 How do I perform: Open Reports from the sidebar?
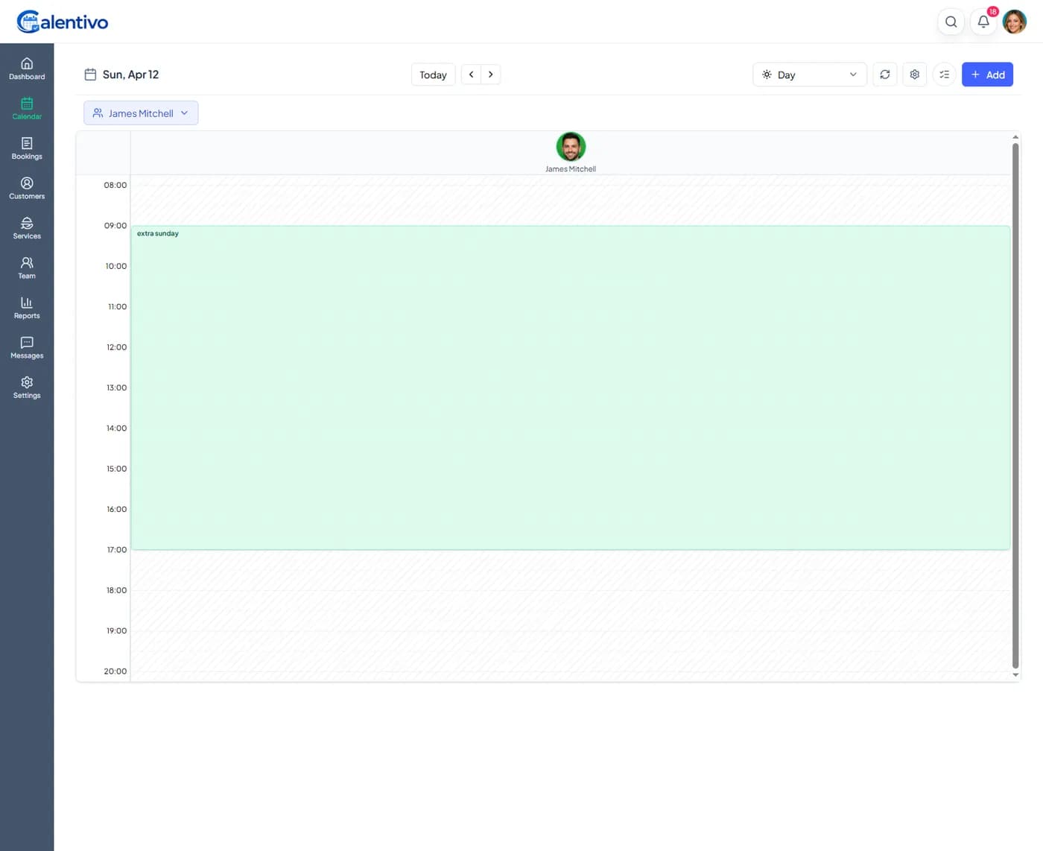[27, 307]
